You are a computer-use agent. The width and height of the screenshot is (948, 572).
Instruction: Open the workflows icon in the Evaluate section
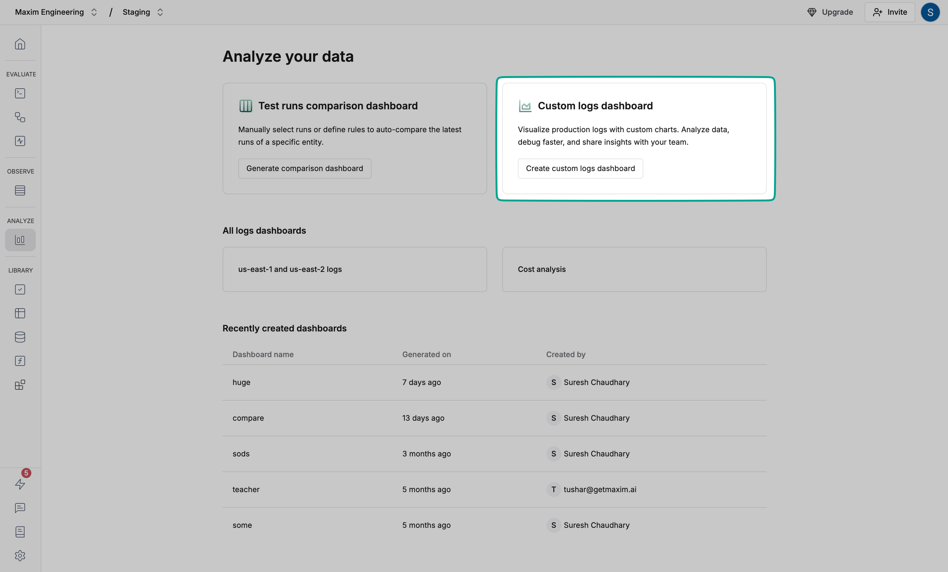[x=20, y=118]
